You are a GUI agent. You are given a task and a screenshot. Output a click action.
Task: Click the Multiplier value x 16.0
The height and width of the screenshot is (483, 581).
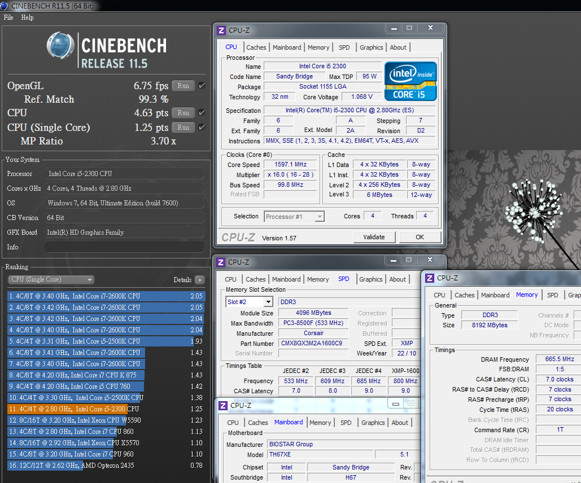coord(290,174)
